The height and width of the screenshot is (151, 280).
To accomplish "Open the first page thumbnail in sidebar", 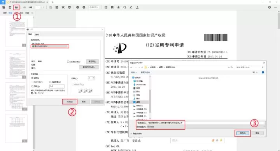I will 16,33.
